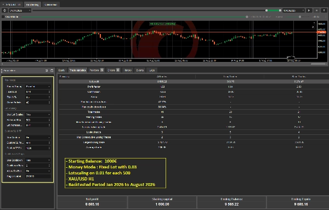This screenshot has width=329, height=210.
Task: Select the Max equity drawdown row
Action: tap(194, 107)
